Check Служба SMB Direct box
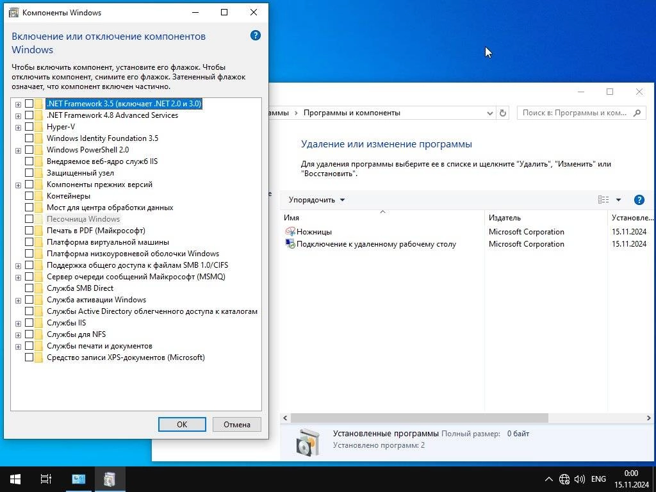Screen dimensions: 656x492 pos(29,288)
